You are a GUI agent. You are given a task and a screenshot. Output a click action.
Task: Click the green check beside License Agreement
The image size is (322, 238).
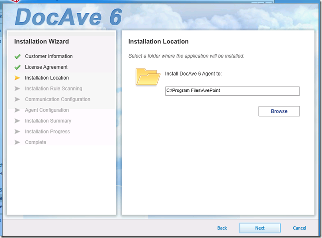coord(18,67)
